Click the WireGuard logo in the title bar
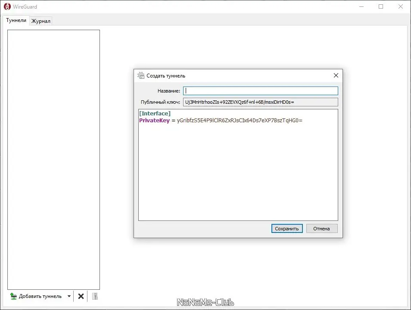This screenshot has width=411, height=310. [x=7, y=6]
